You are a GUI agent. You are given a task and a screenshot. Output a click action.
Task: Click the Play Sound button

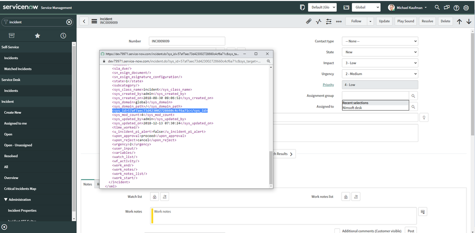point(406,21)
